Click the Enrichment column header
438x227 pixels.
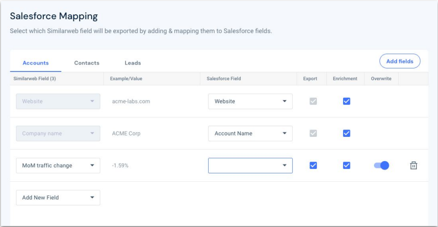[x=345, y=79]
